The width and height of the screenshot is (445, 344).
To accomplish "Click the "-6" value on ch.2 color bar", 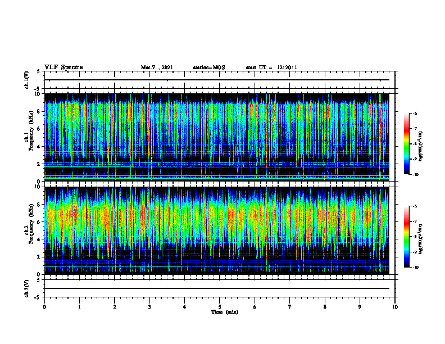I will [415, 206].
